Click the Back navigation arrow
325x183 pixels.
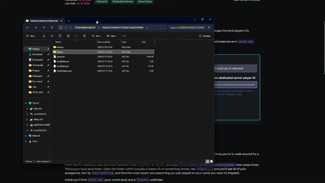[27, 27]
